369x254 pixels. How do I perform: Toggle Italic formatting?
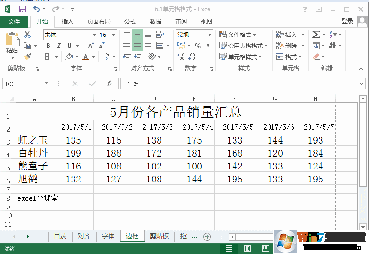tap(59, 46)
